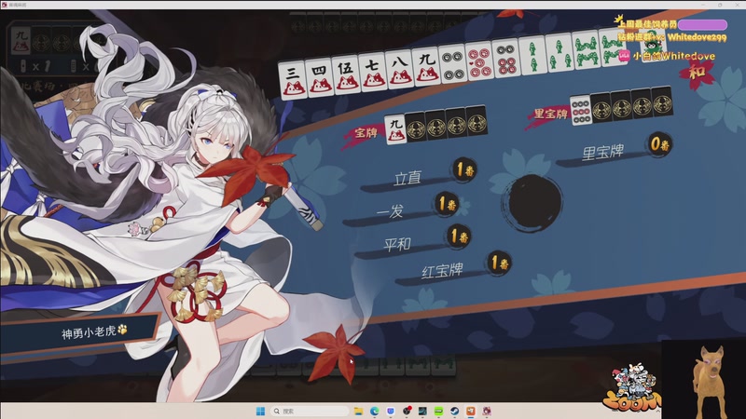Select the 四 man tile in the winning hand
This screenshot has width=746, height=419.
pyautogui.click(x=318, y=77)
